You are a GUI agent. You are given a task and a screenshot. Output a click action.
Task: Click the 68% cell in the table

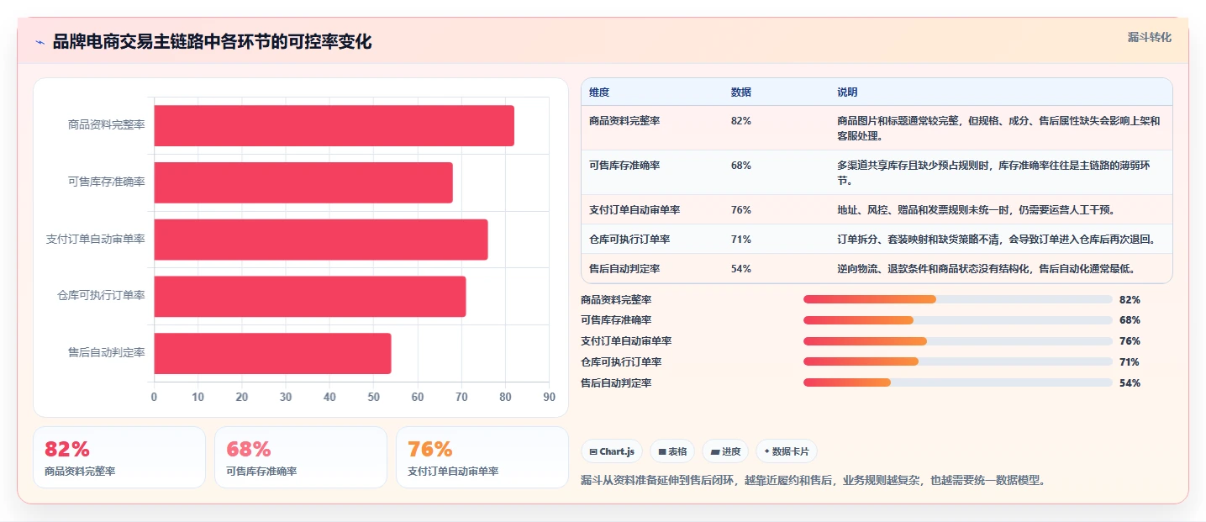pos(741,166)
